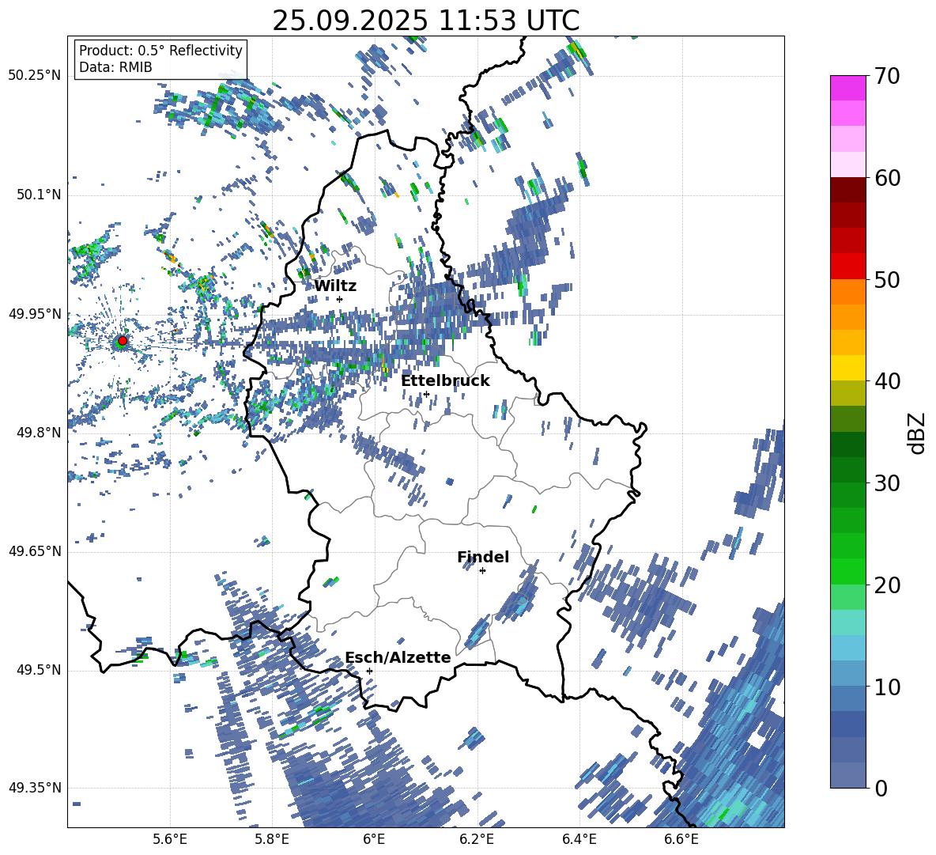The width and height of the screenshot is (936, 855).
Task: Click the dark green colorbar segment above 30
Action: (847, 470)
